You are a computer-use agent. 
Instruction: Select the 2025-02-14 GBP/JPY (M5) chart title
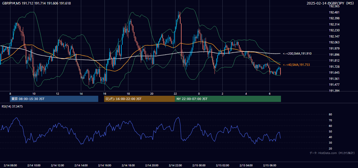point(331,3)
